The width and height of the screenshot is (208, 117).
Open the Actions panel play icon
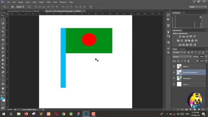coord(168,19)
